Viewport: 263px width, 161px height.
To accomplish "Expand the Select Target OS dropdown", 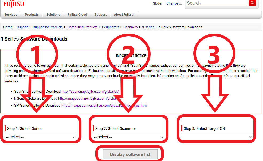I will tap(217, 137).
